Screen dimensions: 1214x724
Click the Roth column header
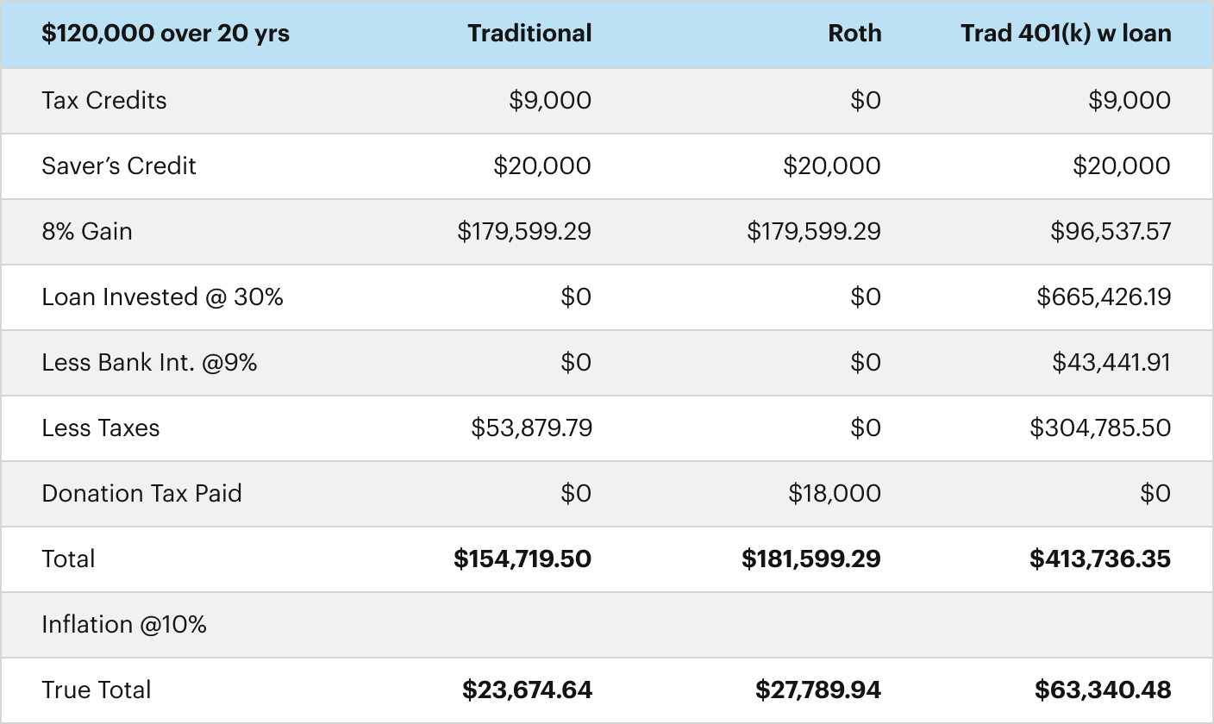(854, 34)
